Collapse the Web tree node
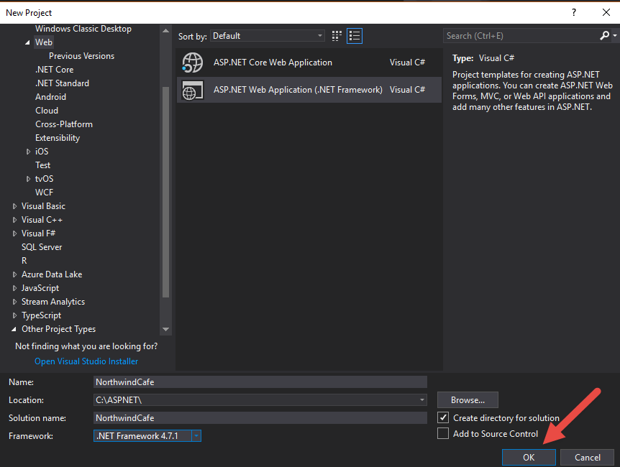Screen dimensions: 620x467 pyautogui.click(x=27, y=42)
